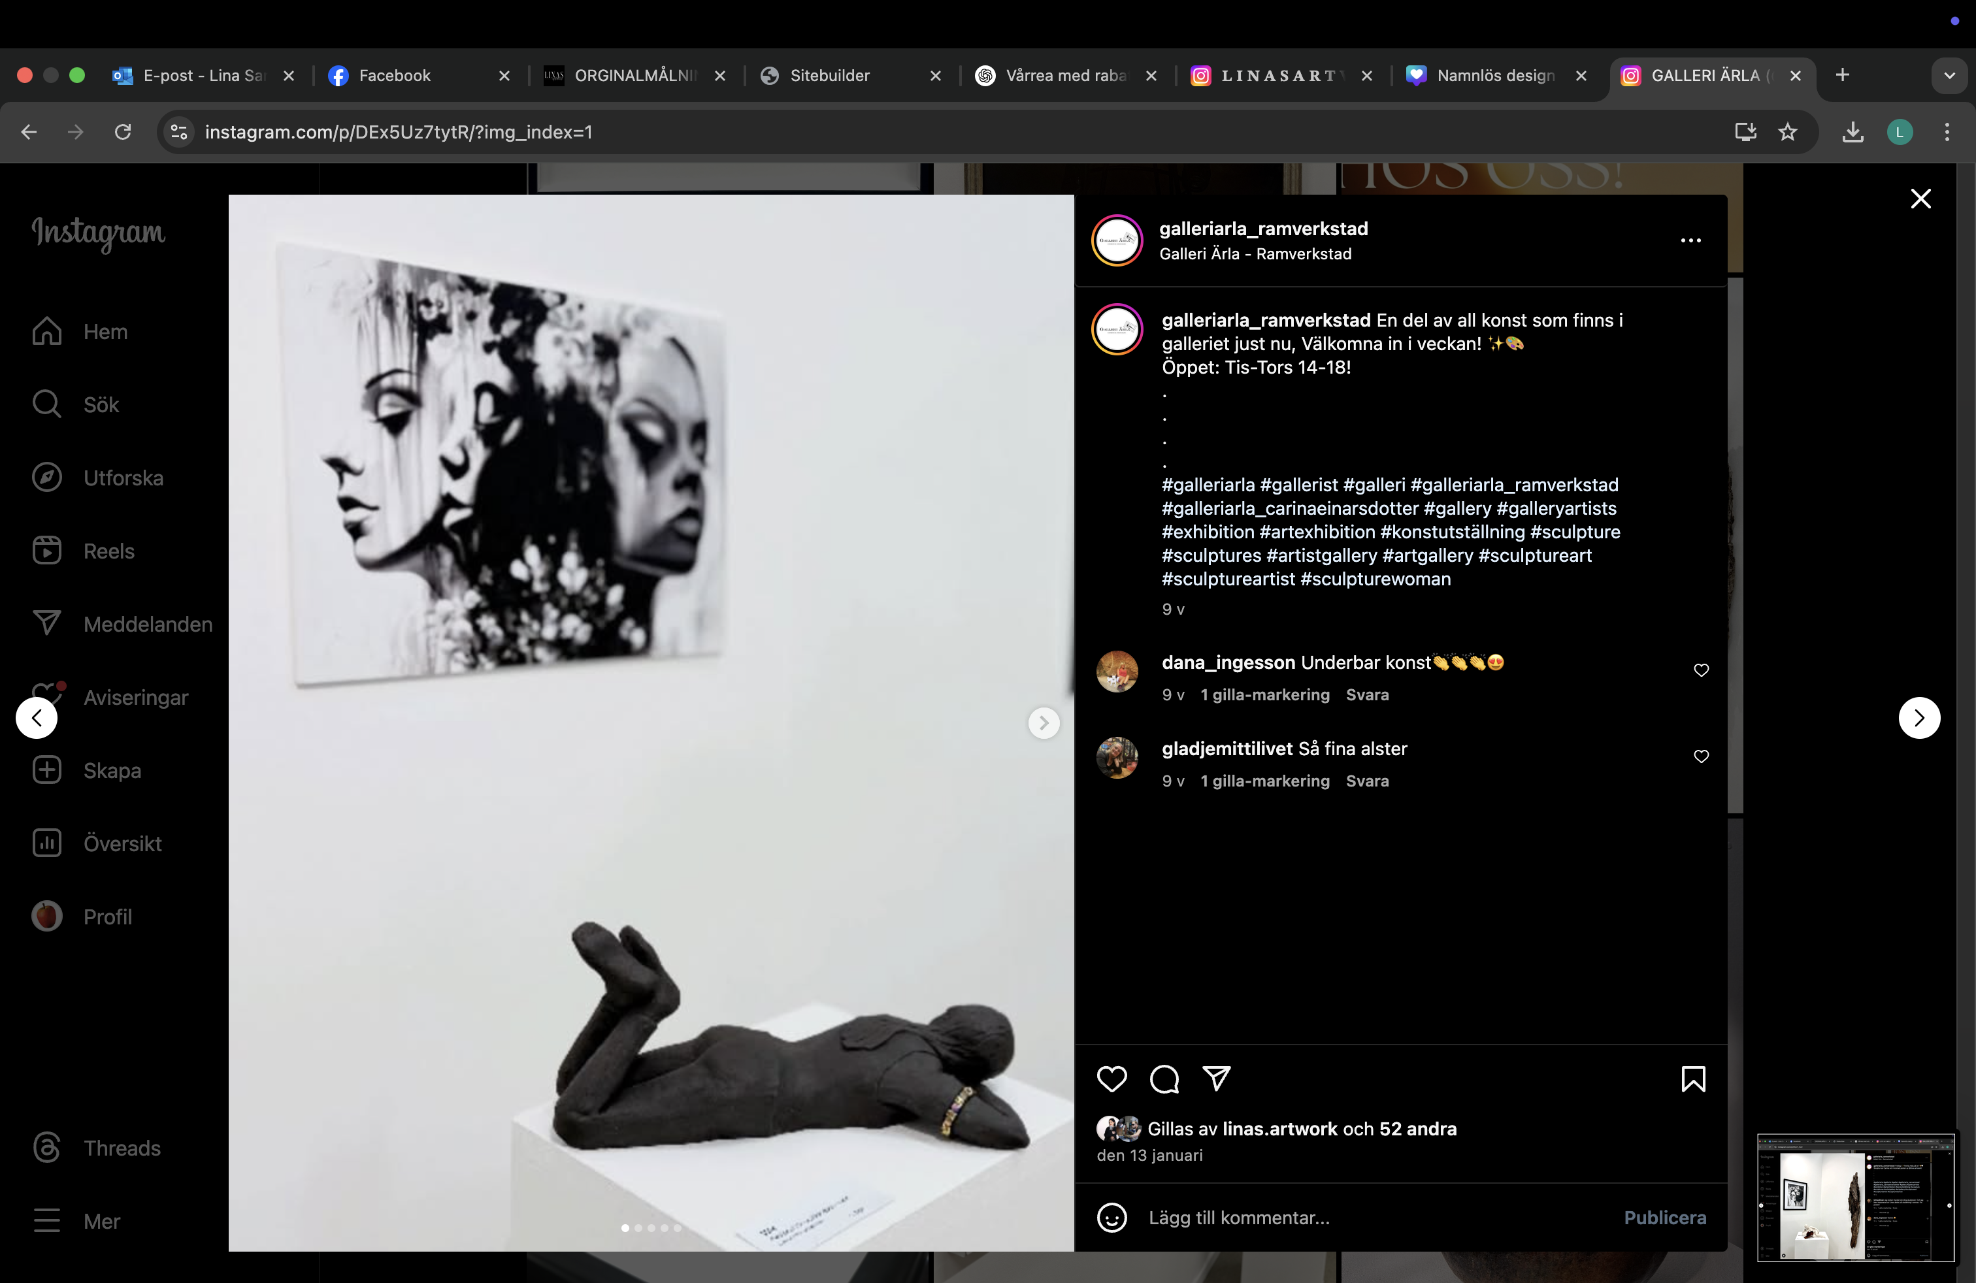Image resolution: width=1976 pixels, height=1283 pixels.
Task: Open Chrome three-dot menu
Action: [x=1947, y=132]
